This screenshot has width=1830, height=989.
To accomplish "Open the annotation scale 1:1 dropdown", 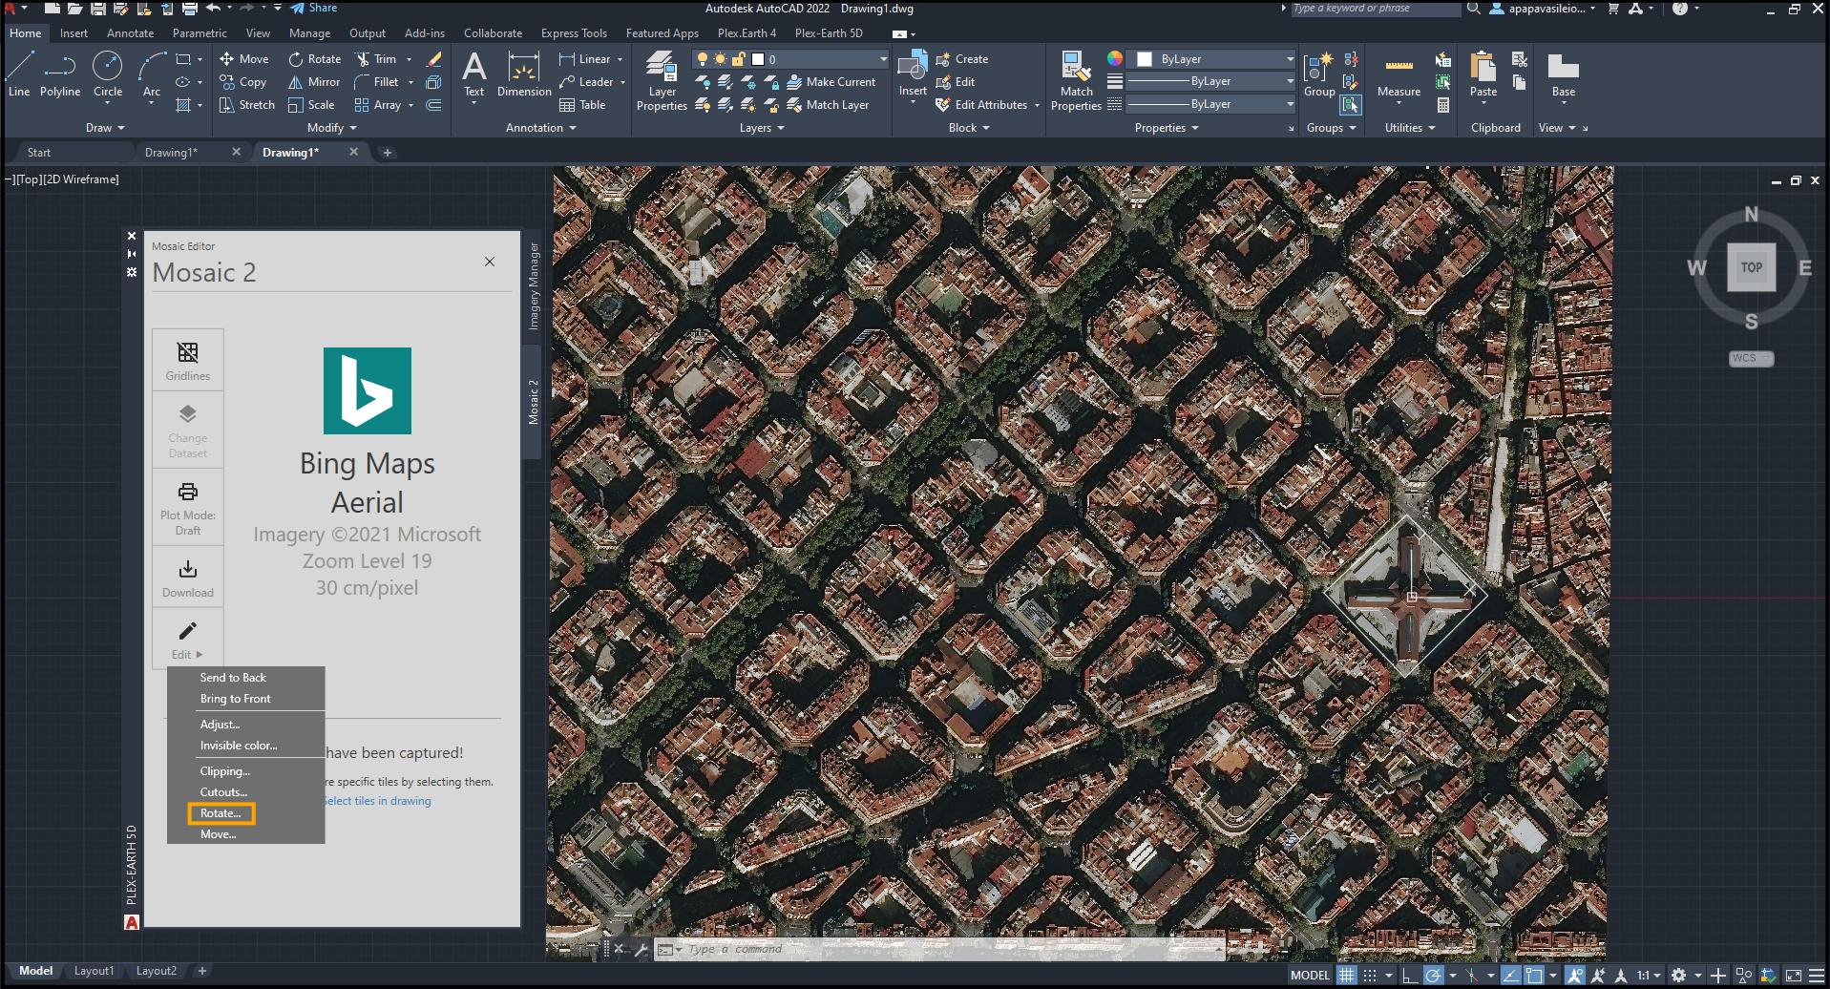I will point(1650,976).
